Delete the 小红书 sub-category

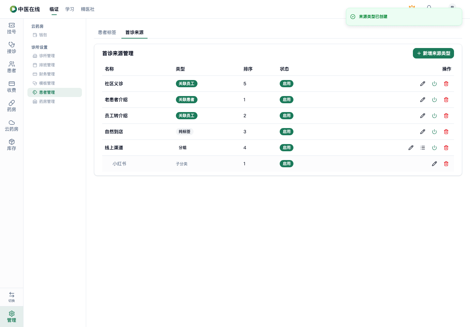(x=446, y=164)
